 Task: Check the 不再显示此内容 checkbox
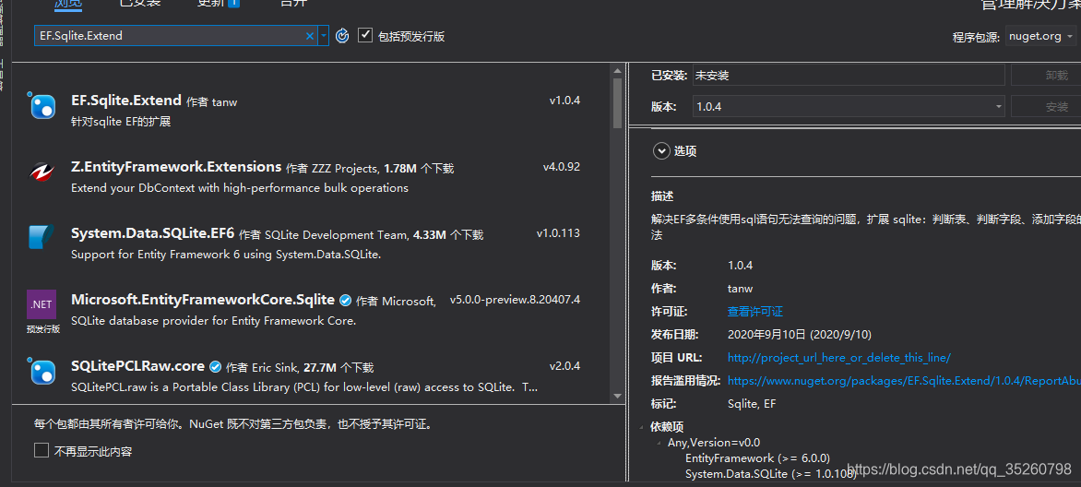[42, 451]
